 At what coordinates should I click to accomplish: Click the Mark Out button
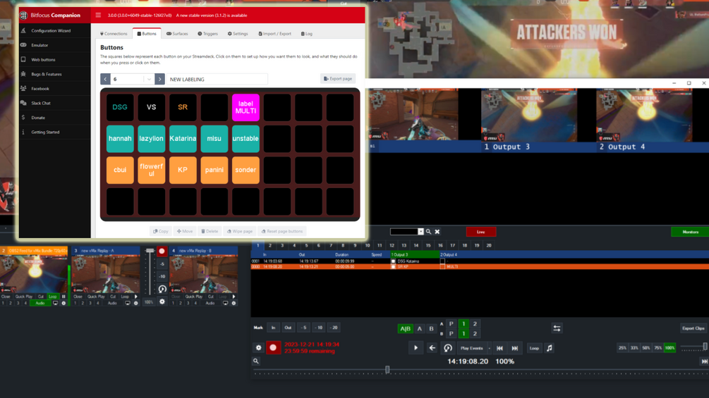point(288,328)
